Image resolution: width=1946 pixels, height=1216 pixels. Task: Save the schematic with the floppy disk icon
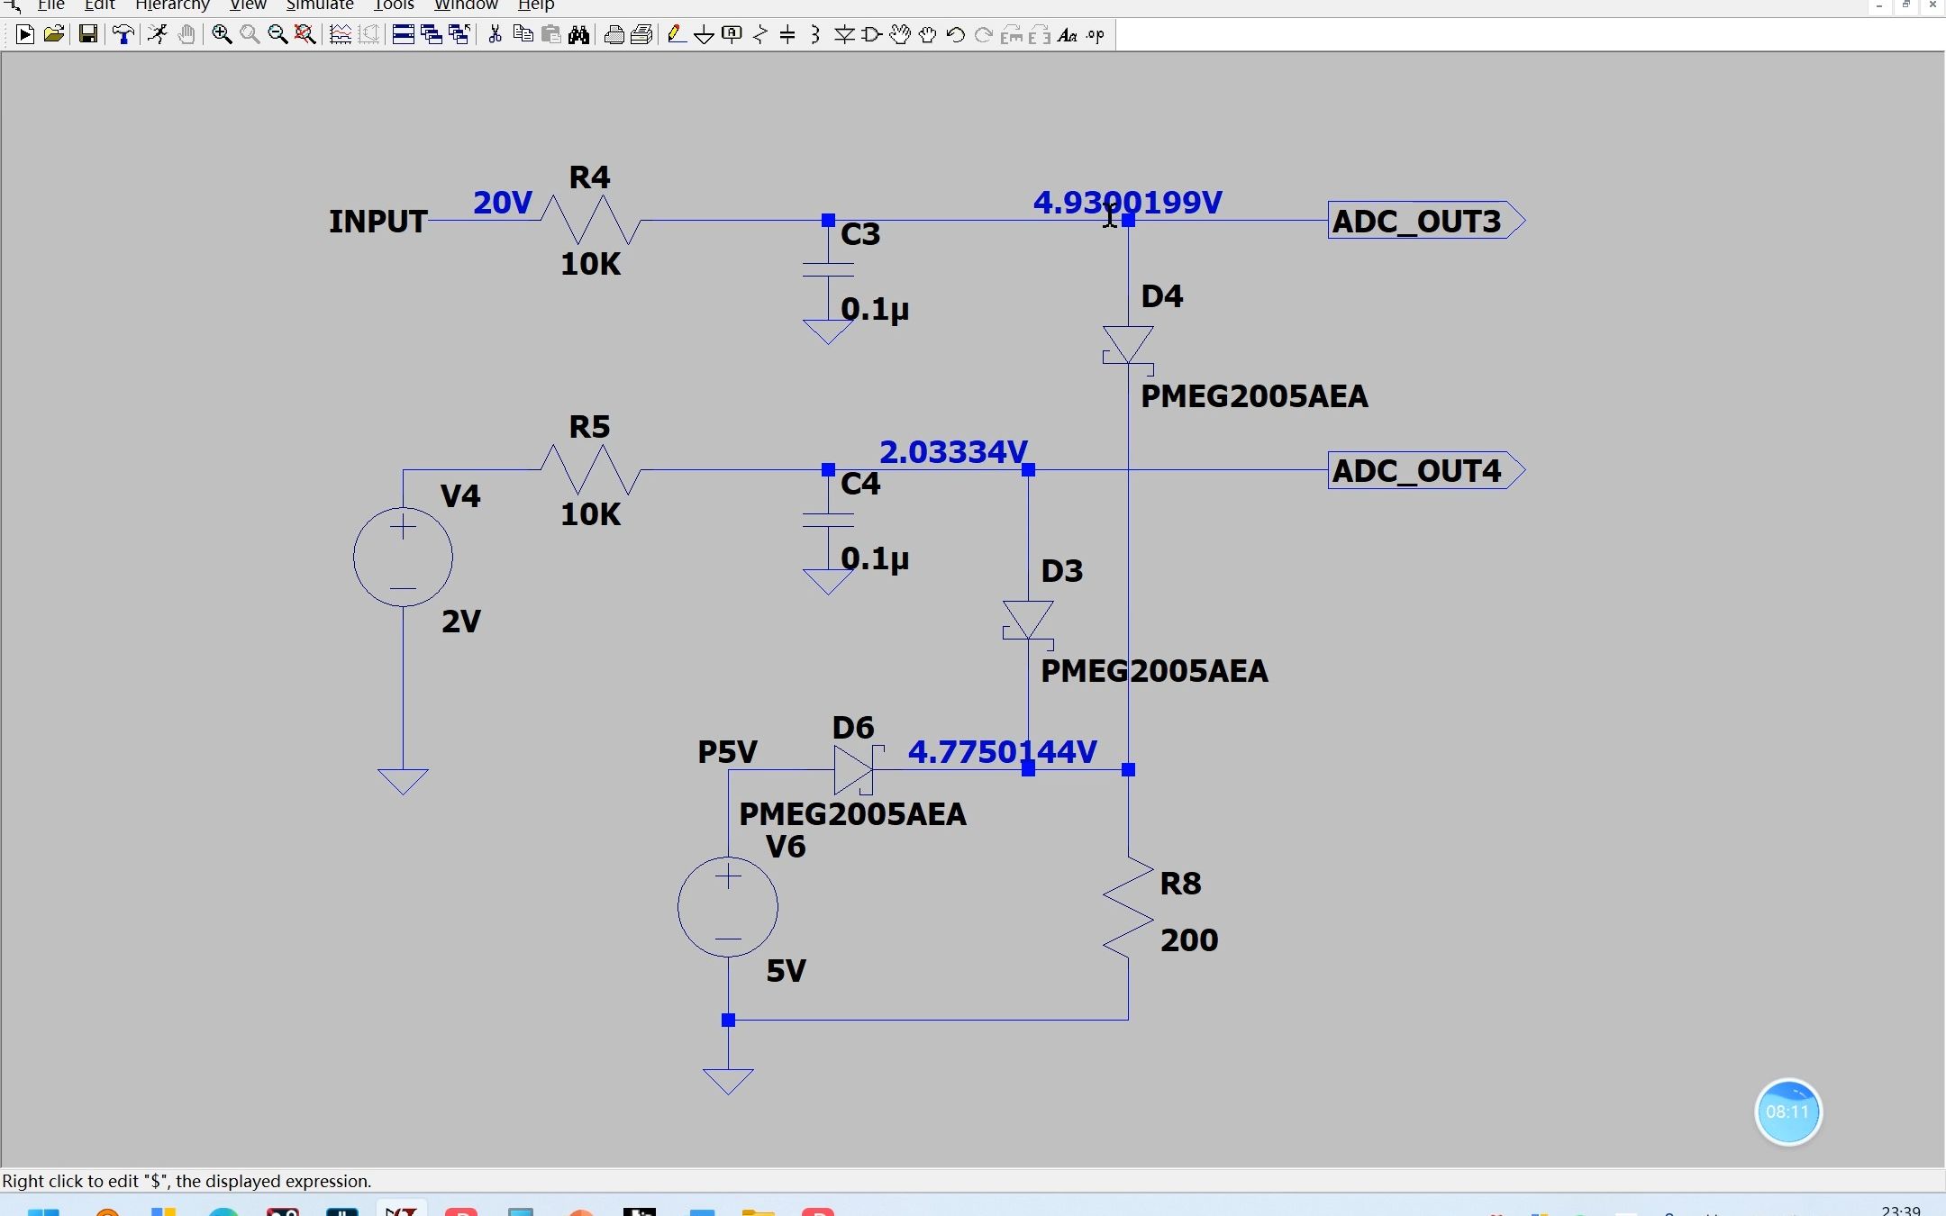88,35
